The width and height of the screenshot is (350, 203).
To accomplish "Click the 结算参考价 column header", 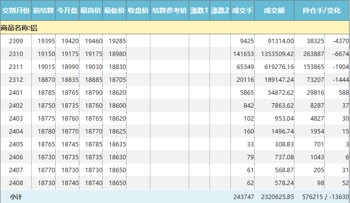I will (x=169, y=10).
